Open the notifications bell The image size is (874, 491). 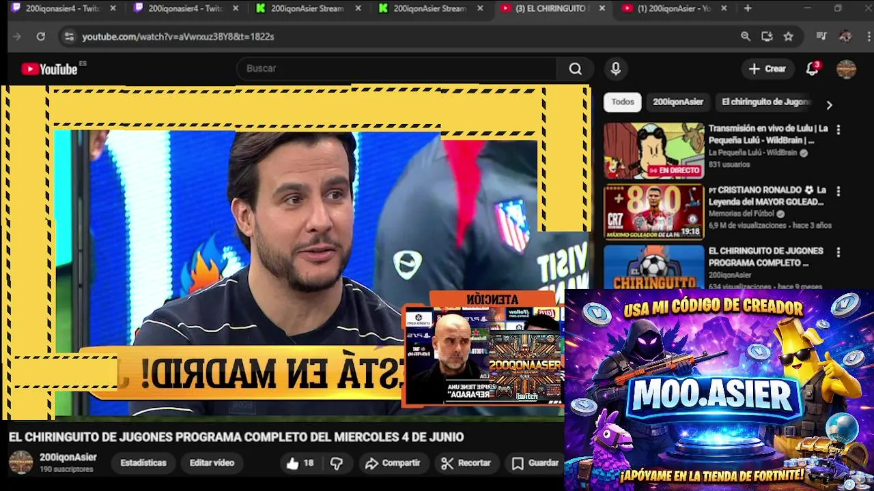813,69
